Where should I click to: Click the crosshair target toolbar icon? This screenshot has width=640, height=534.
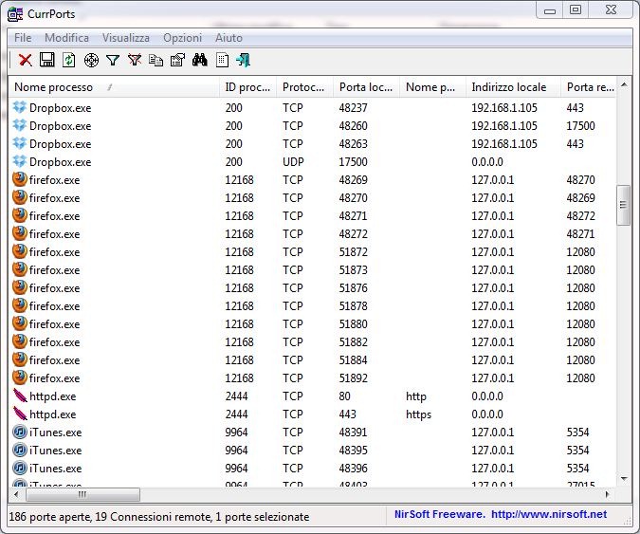pyautogui.click(x=91, y=61)
